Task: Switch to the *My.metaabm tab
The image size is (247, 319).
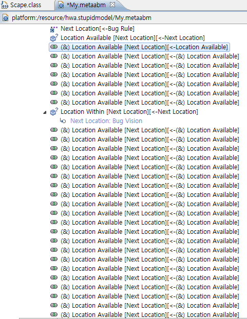Action: coord(86,5)
